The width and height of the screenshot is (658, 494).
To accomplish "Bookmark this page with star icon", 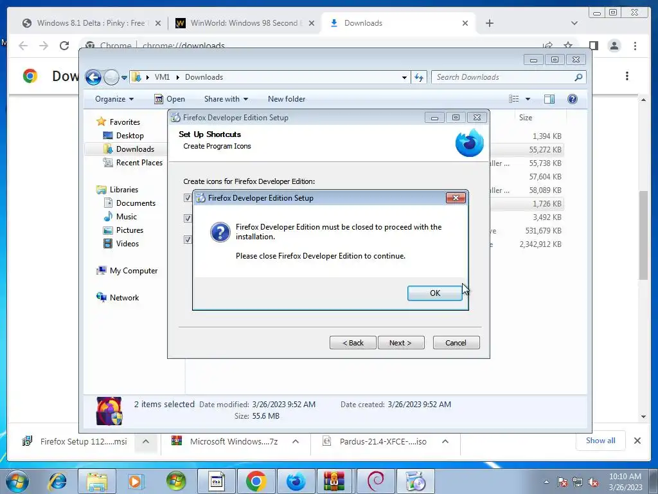I will pos(568,45).
